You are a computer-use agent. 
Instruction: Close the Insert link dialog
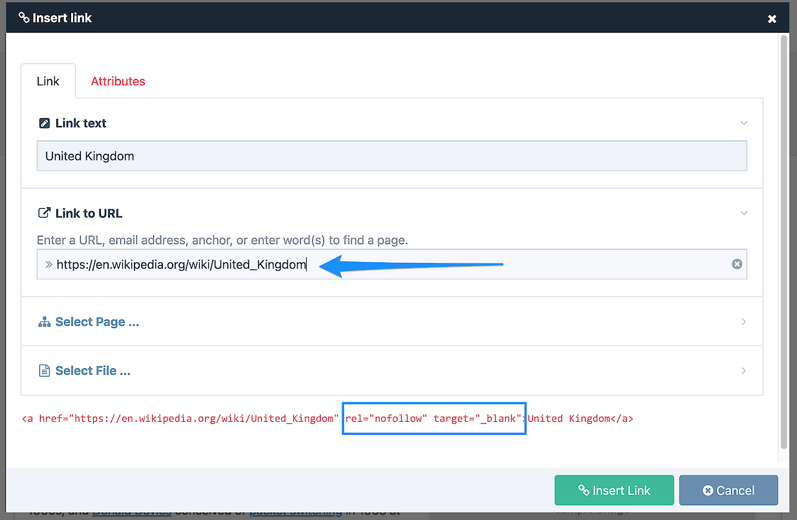(x=772, y=19)
